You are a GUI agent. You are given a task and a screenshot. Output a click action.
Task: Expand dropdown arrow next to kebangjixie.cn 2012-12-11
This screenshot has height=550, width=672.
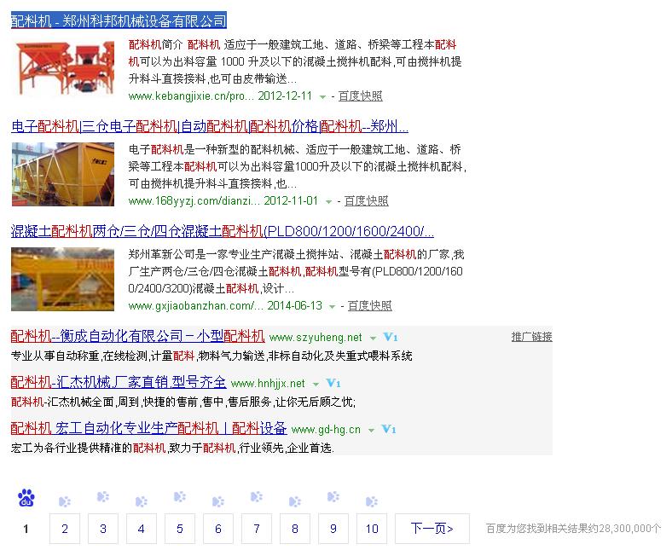[x=322, y=97]
